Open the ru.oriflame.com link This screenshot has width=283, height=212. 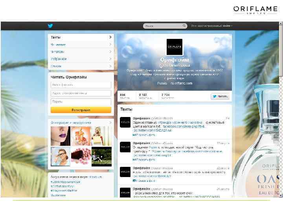[x=181, y=83]
